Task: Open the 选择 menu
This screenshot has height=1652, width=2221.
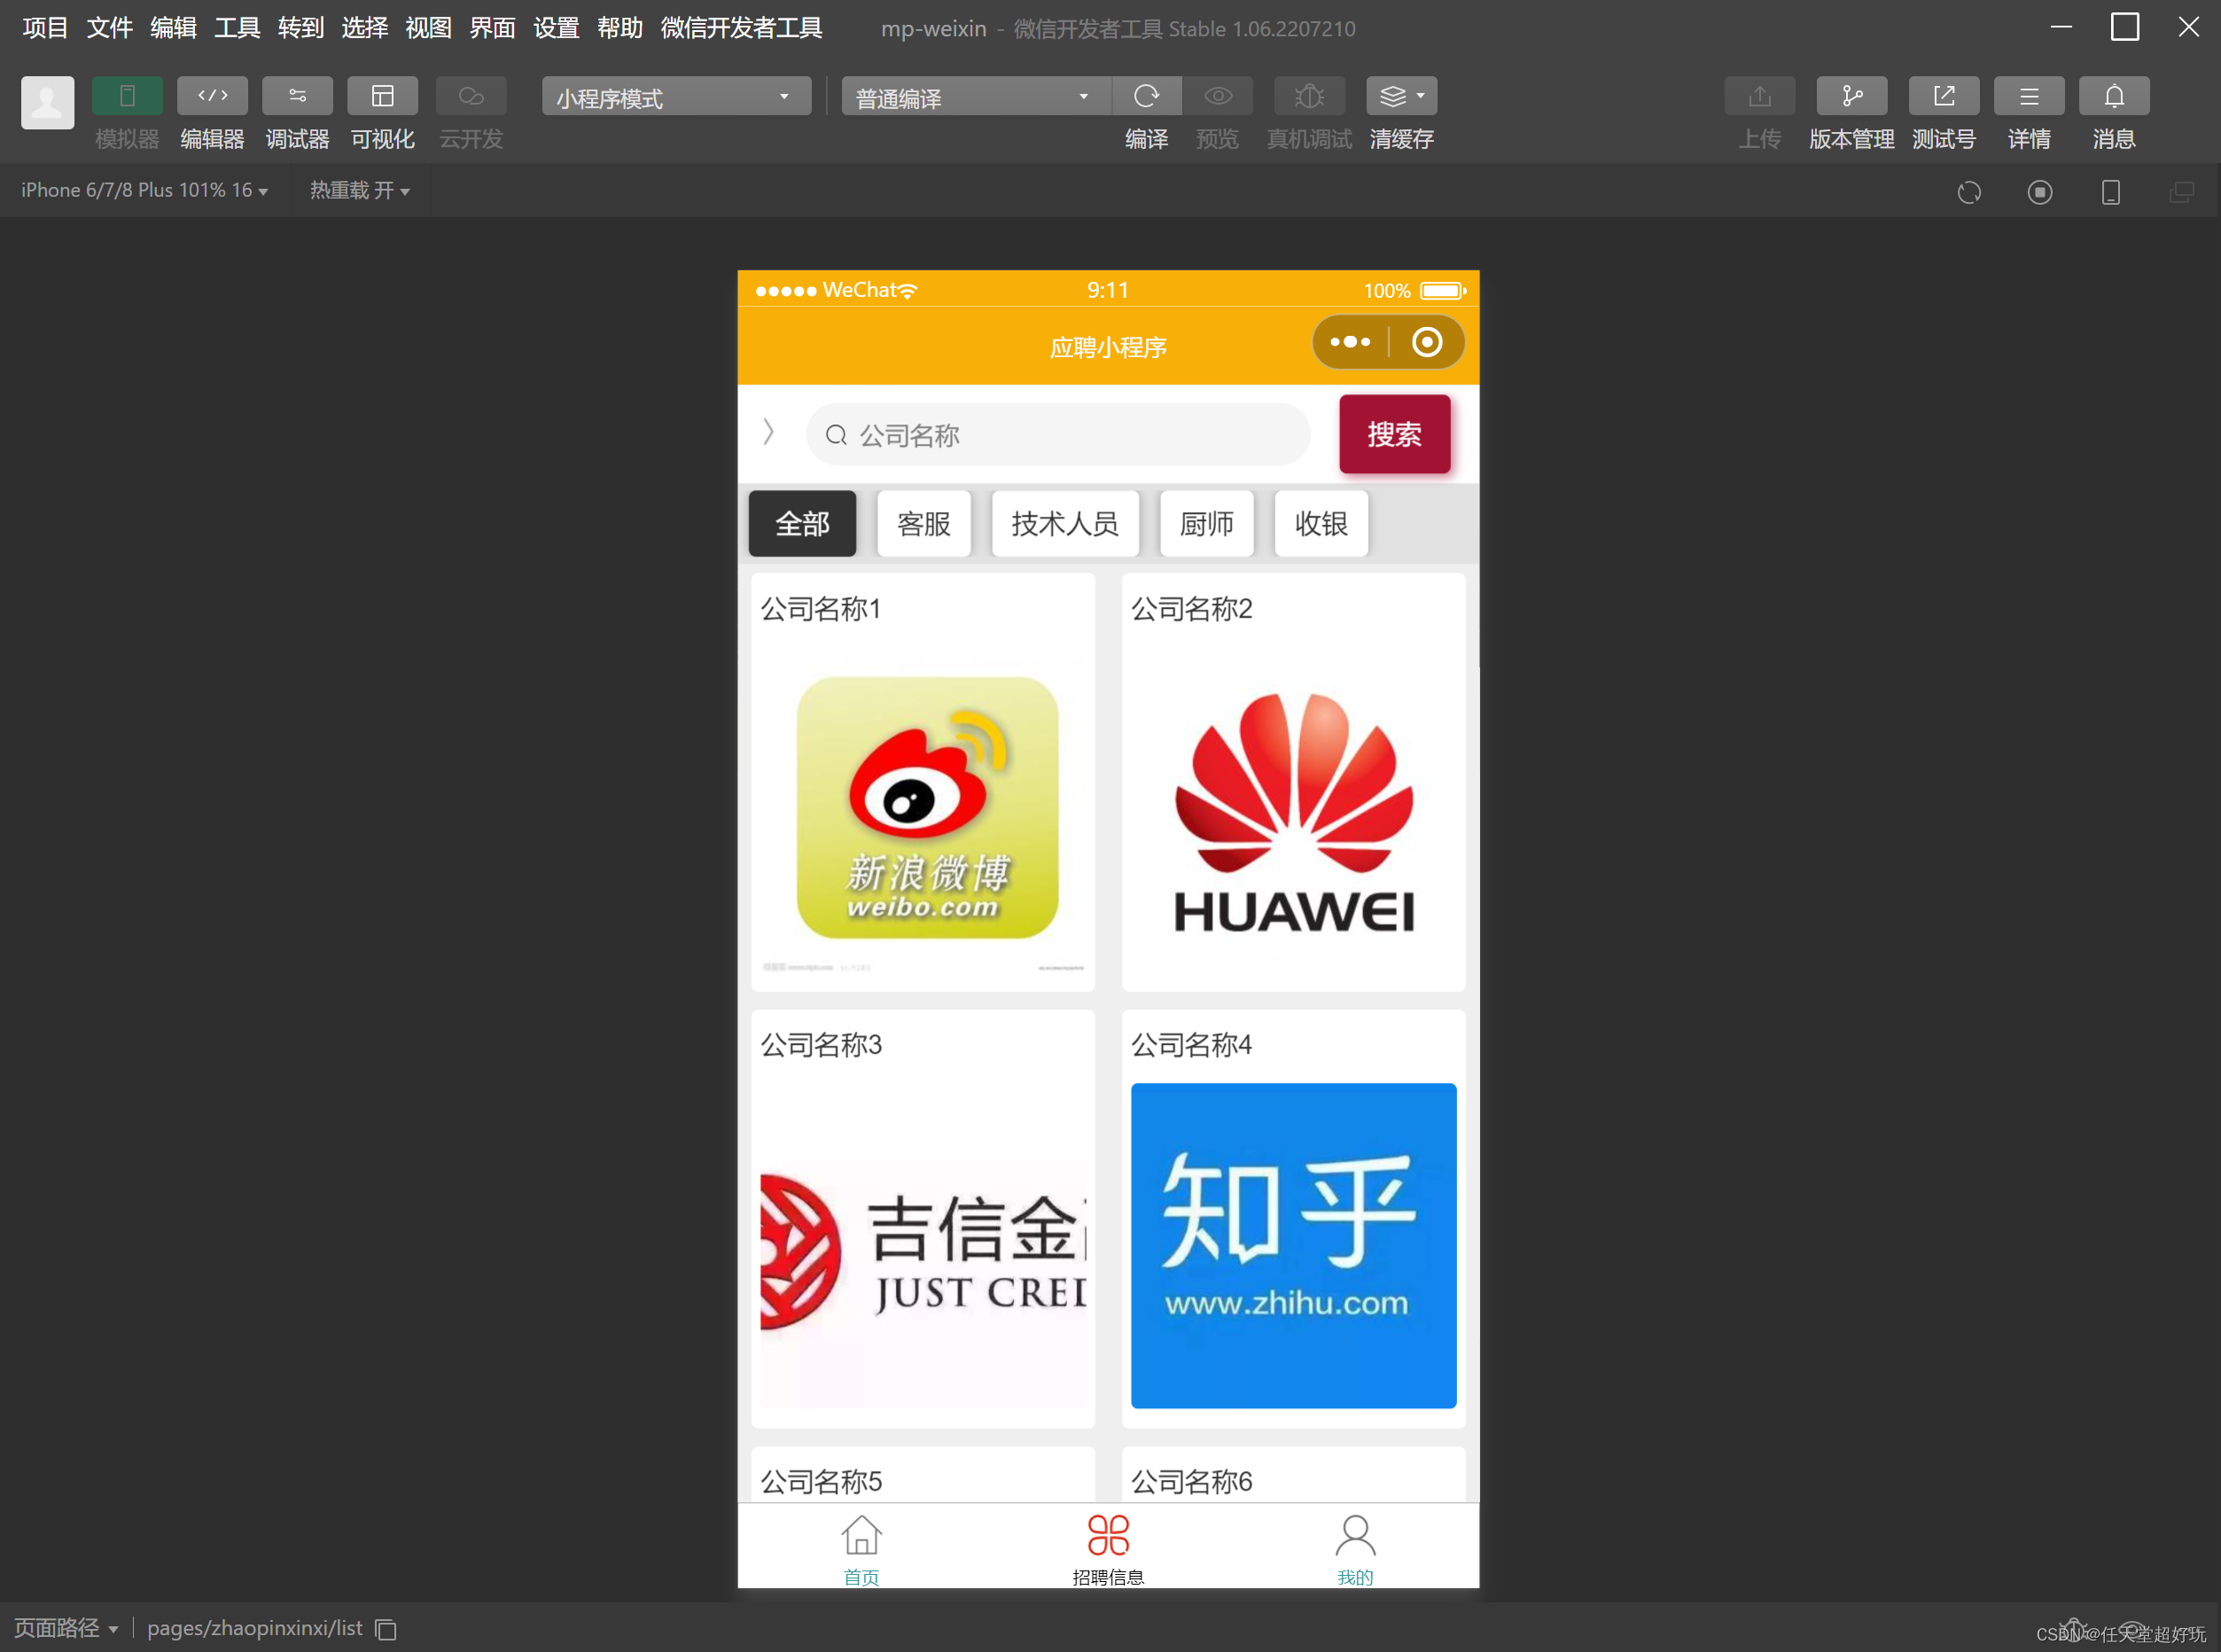Action: point(365,28)
